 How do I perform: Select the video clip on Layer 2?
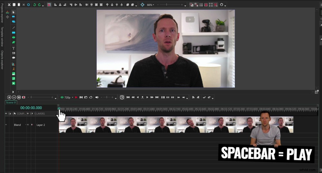[x=176, y=125]
